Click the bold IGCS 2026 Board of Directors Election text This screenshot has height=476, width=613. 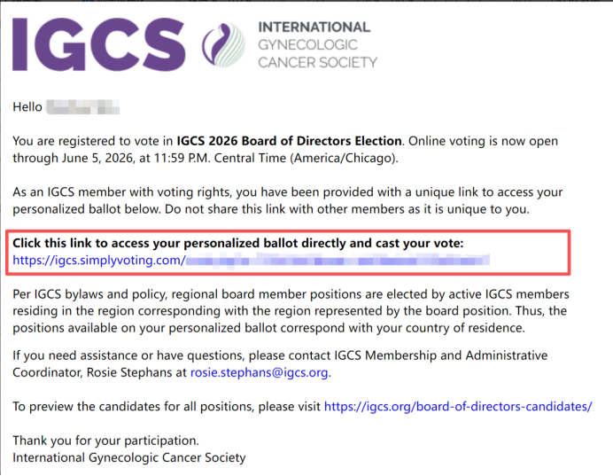click(290, 141)
